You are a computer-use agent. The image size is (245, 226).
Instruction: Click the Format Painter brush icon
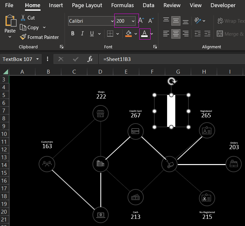[x=23, y=37]
